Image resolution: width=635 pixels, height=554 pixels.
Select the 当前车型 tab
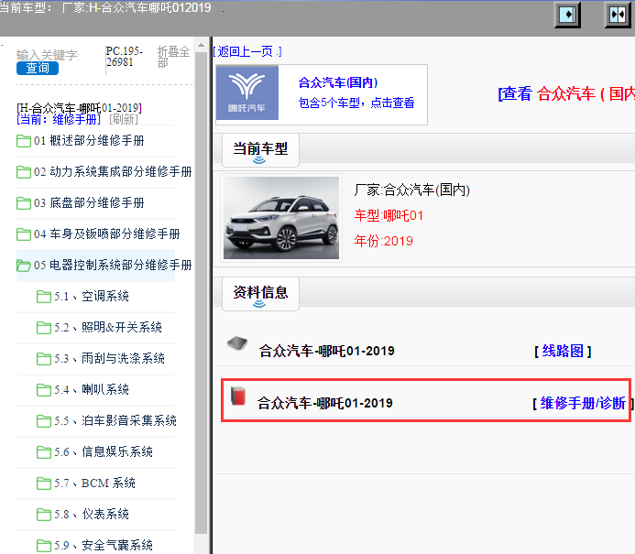(x=260, y=150)
